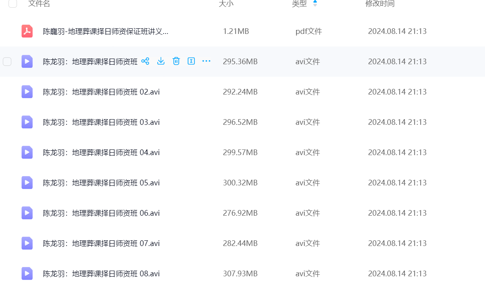Select the 07.avi row at its 282.44MB size
This screenshot has width=485, height=288.
(x=240, y=243)
